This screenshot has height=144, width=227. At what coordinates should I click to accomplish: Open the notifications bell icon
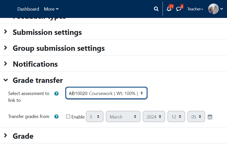[x=169, y=9]
